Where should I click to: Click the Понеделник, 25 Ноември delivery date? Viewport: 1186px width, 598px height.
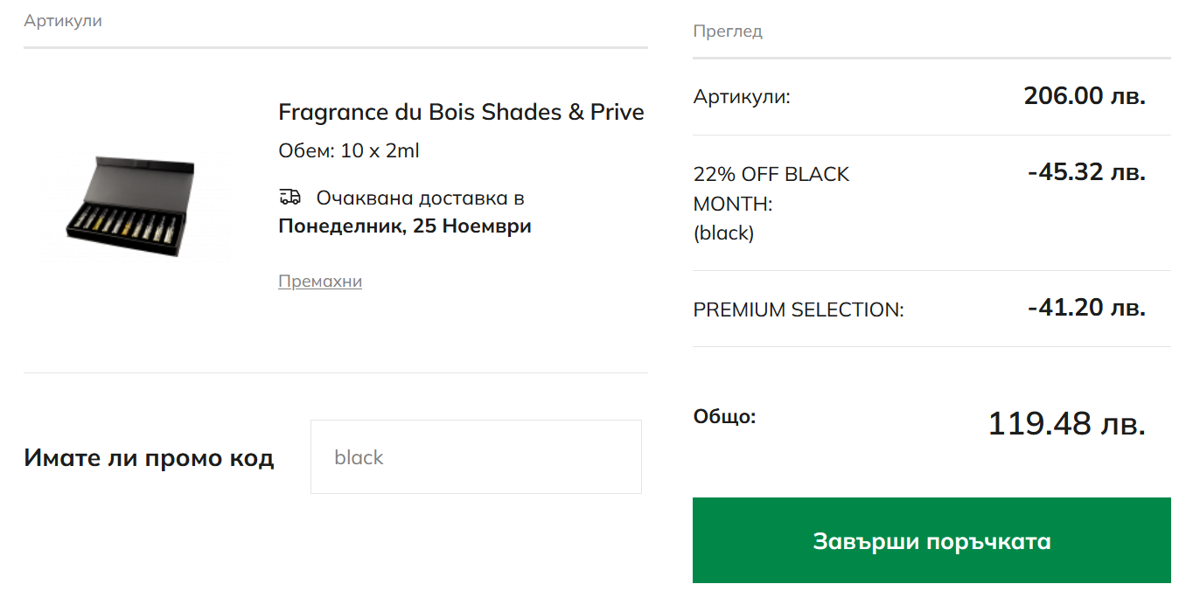point(405,226)
